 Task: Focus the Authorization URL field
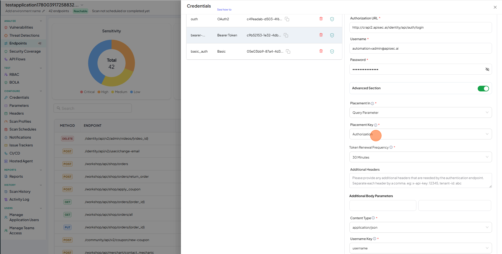[420, 28]
